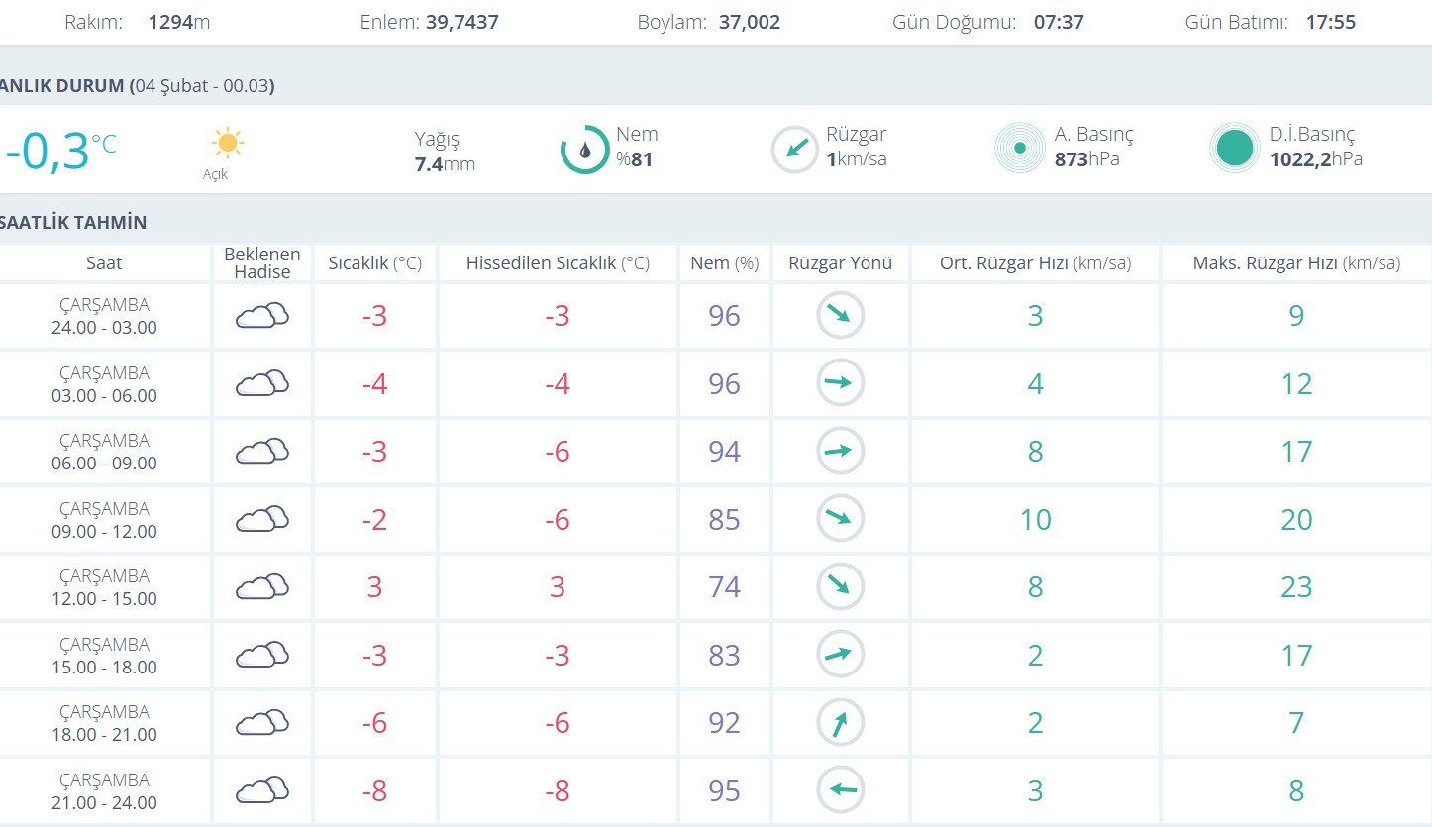The height and width of the screenshot is (827, 1432).
Task: Click the D.İ.Basınç filled circle icon
Action: pos(1234,149)
